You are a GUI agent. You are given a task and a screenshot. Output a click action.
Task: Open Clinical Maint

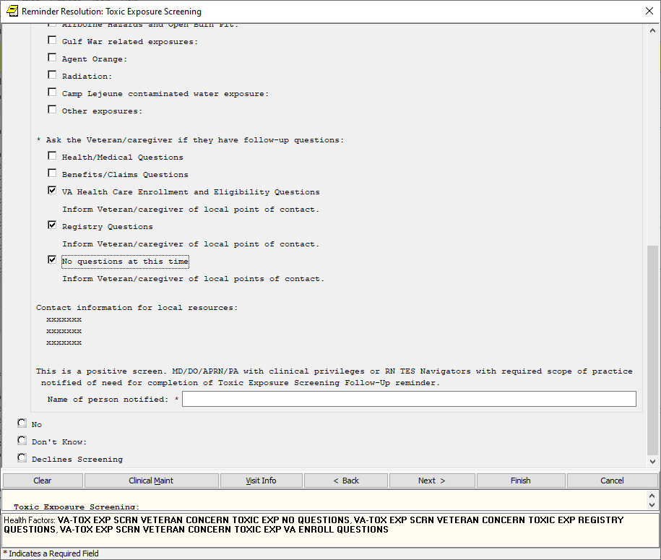coord(151,481)
